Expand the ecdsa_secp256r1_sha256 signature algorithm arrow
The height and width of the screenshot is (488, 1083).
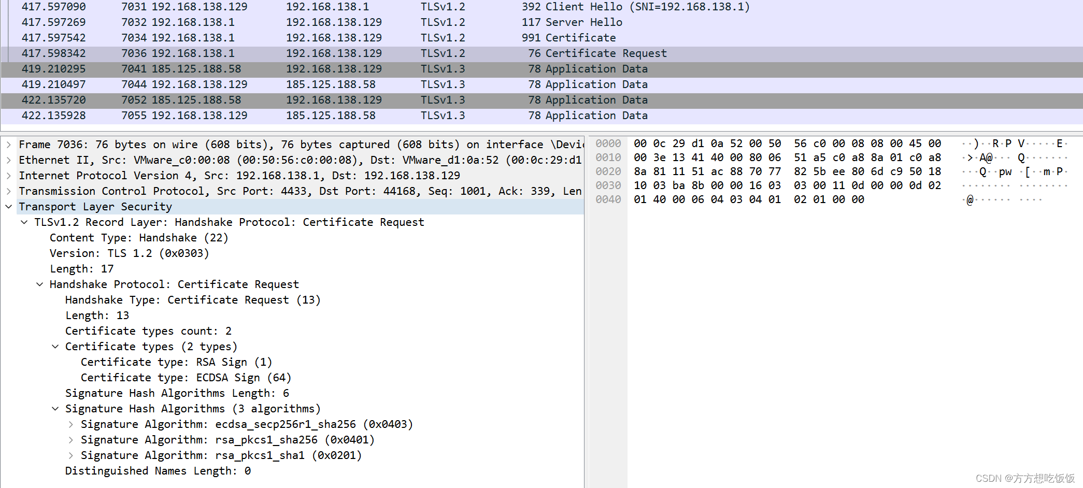71,424
